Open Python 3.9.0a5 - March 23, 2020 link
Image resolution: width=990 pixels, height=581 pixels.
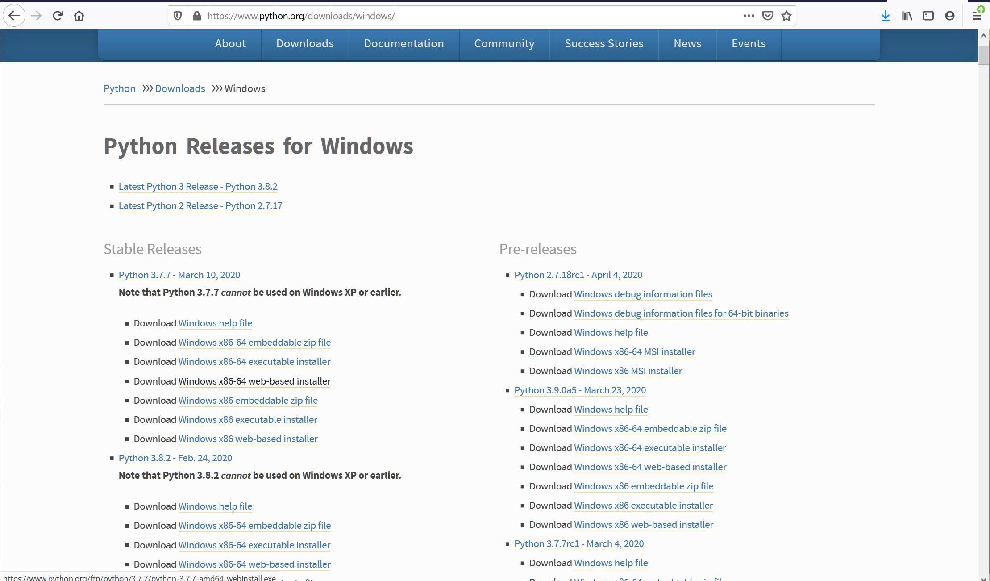[580, 390]
